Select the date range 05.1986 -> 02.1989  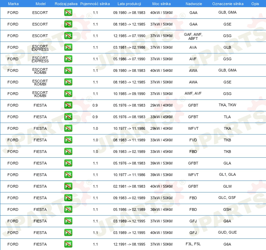[129, 209]
